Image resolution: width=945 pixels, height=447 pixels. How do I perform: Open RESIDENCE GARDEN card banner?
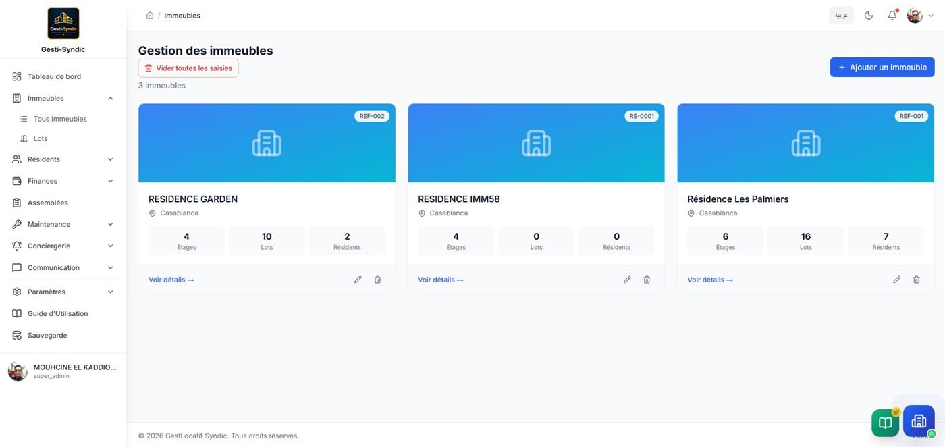267,143
